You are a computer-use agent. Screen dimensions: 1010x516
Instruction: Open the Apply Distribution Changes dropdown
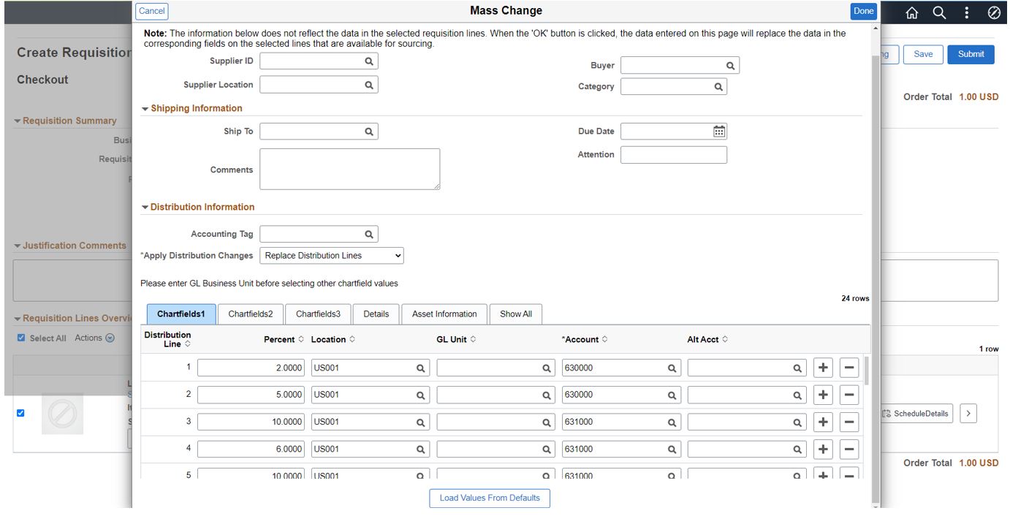333,256
